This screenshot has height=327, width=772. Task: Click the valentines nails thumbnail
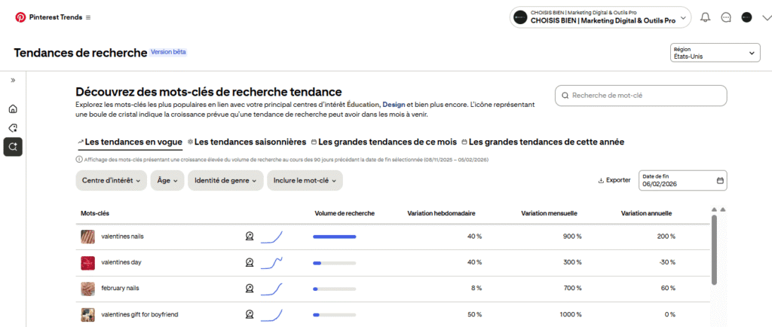point(87,237)
